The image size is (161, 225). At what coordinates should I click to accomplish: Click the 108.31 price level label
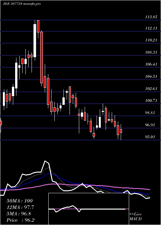click(151, 52)
